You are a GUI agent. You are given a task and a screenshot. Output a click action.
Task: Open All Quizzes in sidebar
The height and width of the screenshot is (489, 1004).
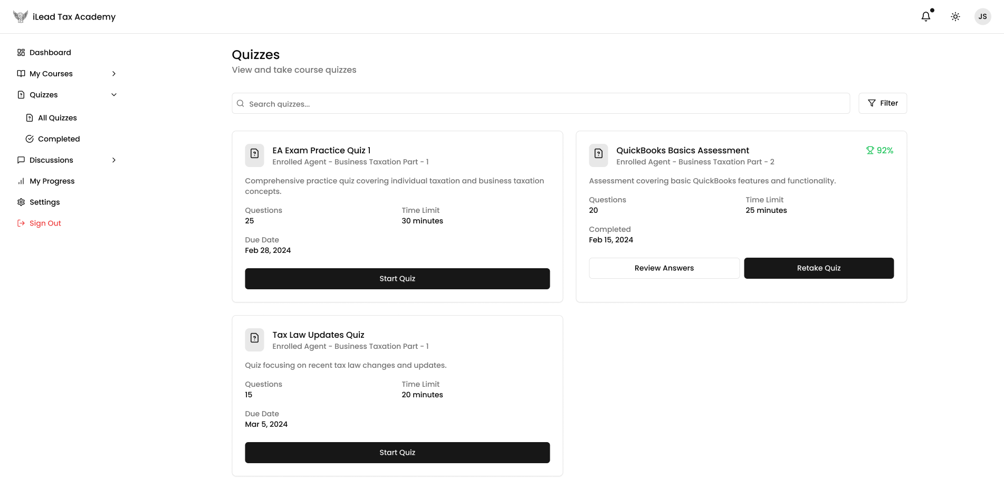point(57,118)
